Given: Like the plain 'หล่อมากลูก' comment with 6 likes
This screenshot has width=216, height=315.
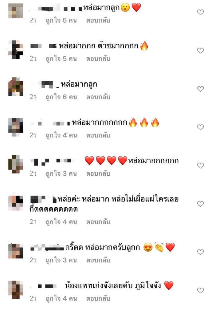Looking at the screenshot, I should [200, 89].
